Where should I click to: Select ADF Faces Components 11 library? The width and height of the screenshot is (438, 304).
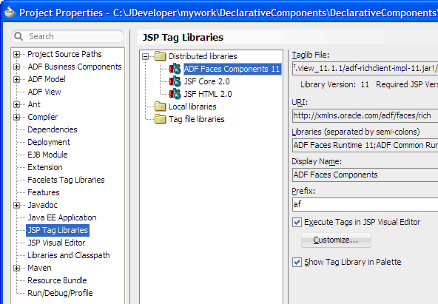coord(232,69)
